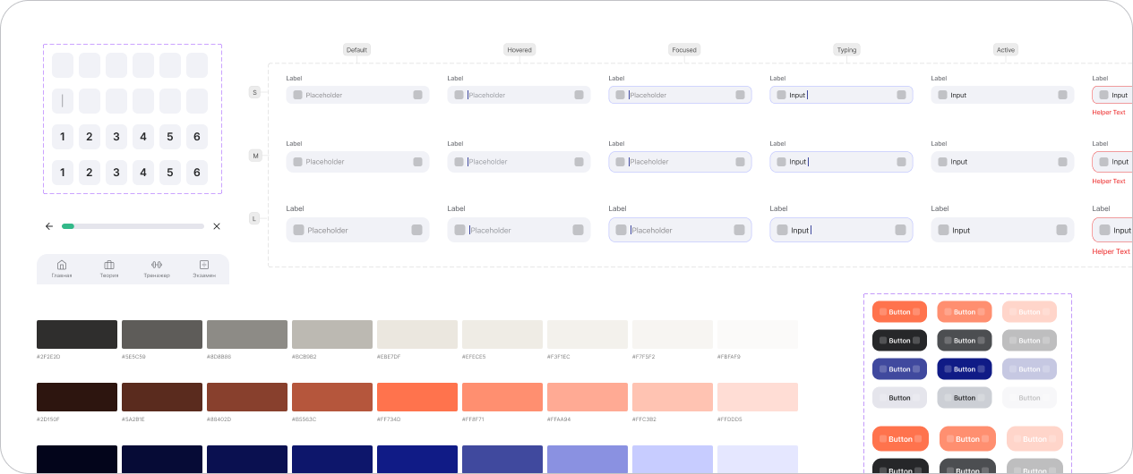Click the back arrow beside the progress bar
This screenshot has width=1133, height=474.
49,226
